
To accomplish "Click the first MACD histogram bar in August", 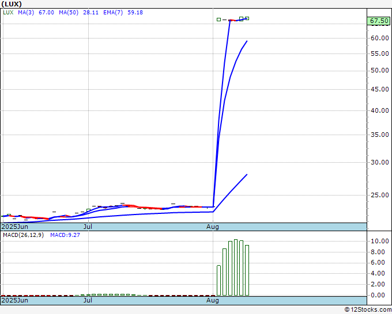I will pos(218,280).
